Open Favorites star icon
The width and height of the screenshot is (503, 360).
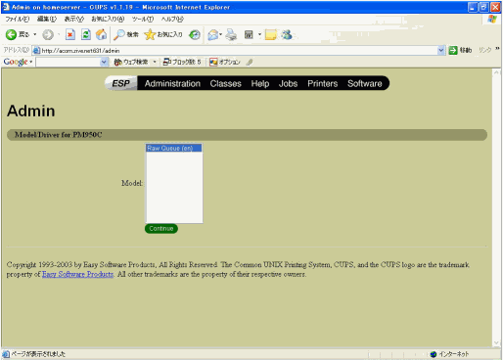(x=150, y=34)
